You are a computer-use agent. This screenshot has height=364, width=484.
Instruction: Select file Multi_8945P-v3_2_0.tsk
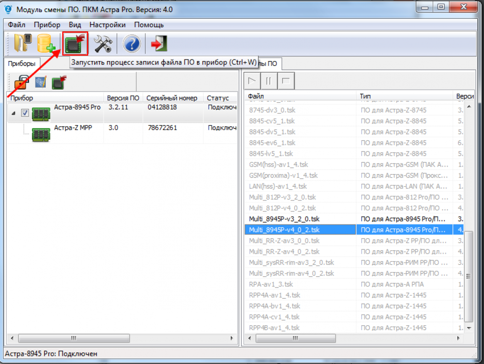[x=284, y=219]
